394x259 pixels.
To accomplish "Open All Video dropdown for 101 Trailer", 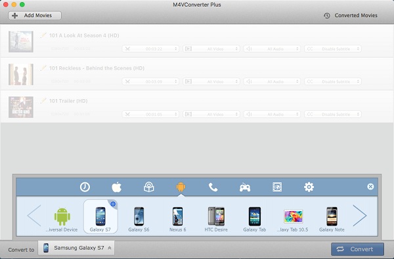I will (211, 114).
